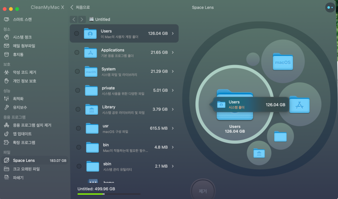The height and width of the screenshot is (199, 338).
Task: Open Smart Scan (스마트 스캔) icon in sidebar
Action: (x=7, y=19)
